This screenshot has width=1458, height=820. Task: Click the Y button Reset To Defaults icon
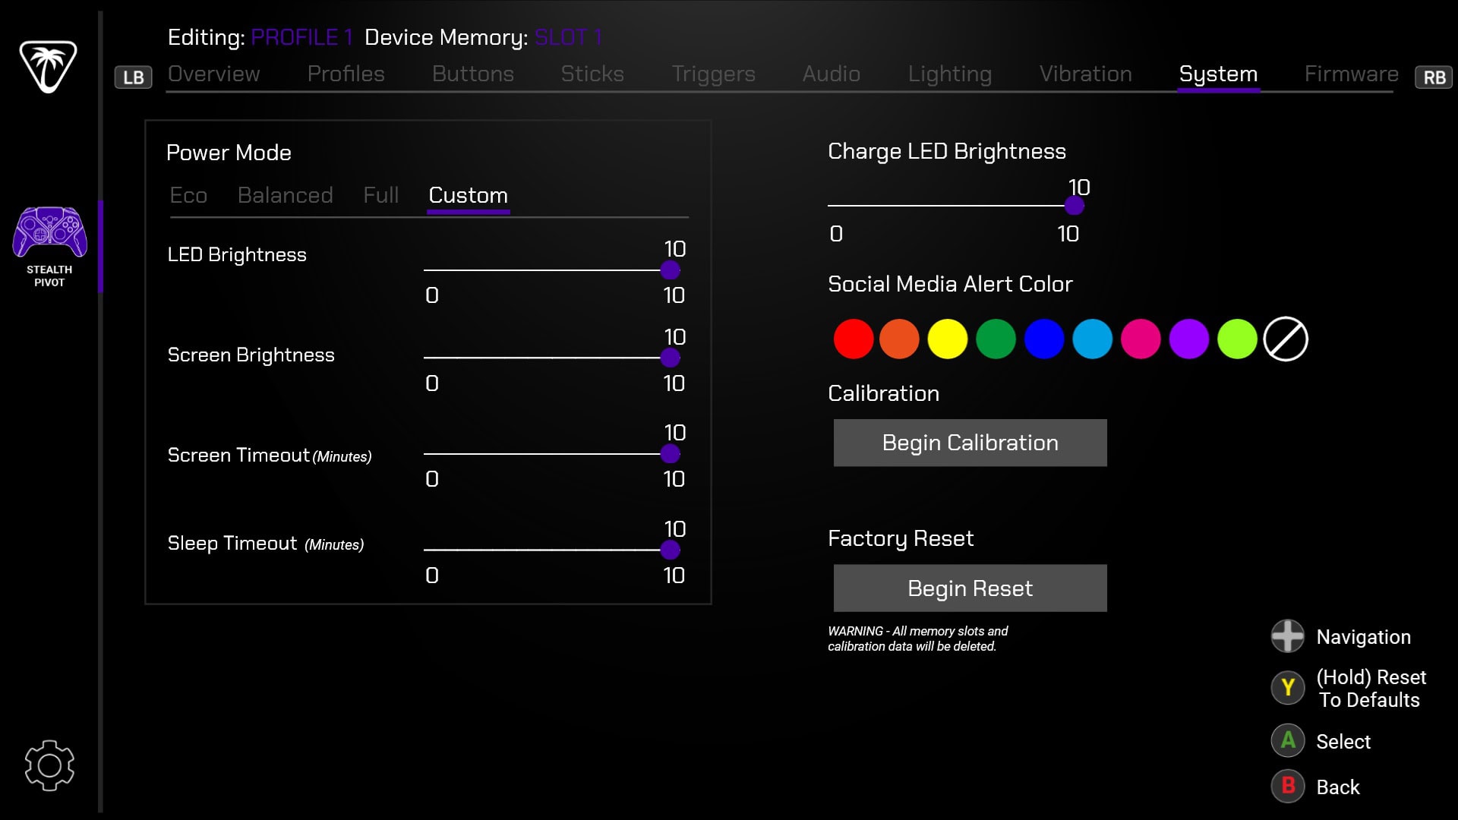[x=1288, y=688]
